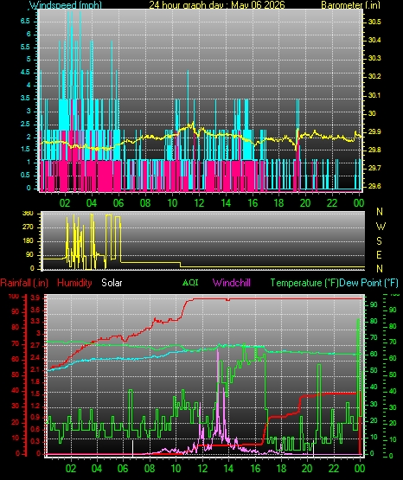Click the 2.4 rainfall axis value
This screenshot has height=480, width=403.
click(35, 358)
